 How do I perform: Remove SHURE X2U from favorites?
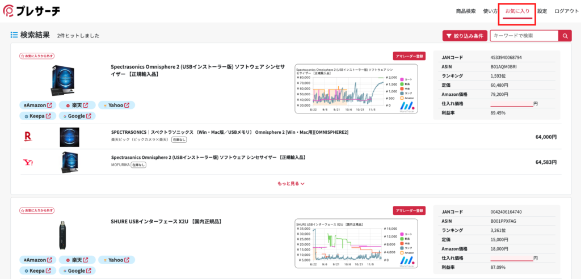point(37,210)
